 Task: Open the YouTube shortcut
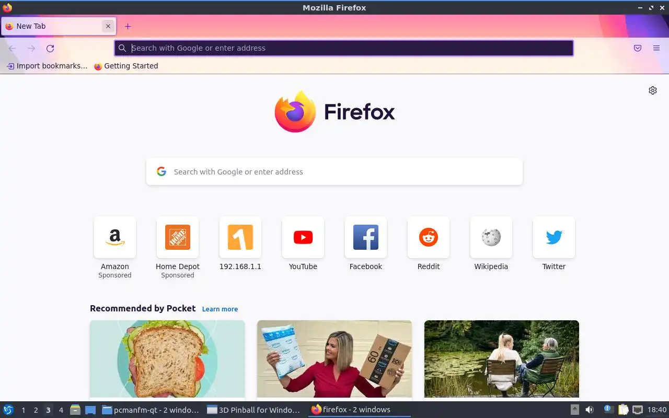303,237
